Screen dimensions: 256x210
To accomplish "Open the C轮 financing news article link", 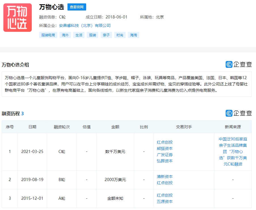I will pyautogui.click(x=233, y=152).
